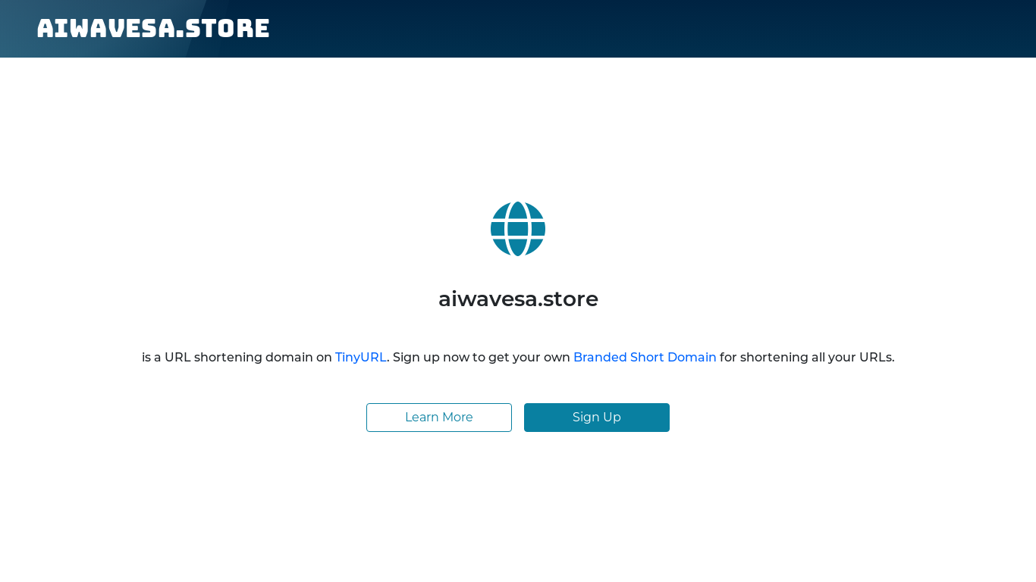
Task: Click the dark blue header banner
Action: point(518,29)
